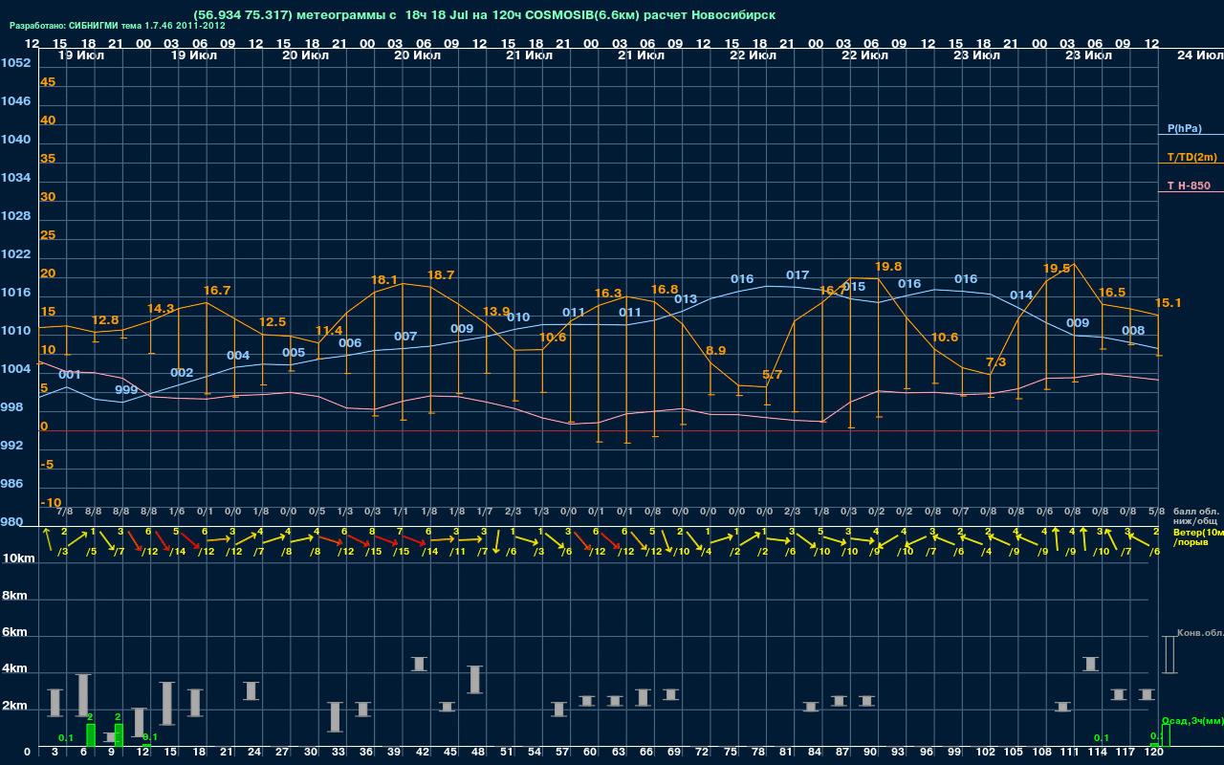Image resolution: width=1224 pixels, height=765 pixels.
Task: Click the 19.5 temperature value
Action: click(x=1057, y=269)
